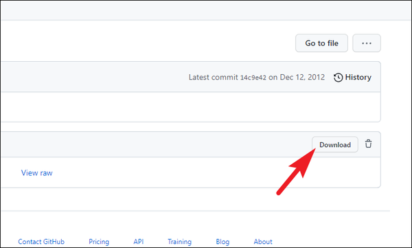Visit the Training footer link
Screen dimensions: 412x248
(179, 242)
